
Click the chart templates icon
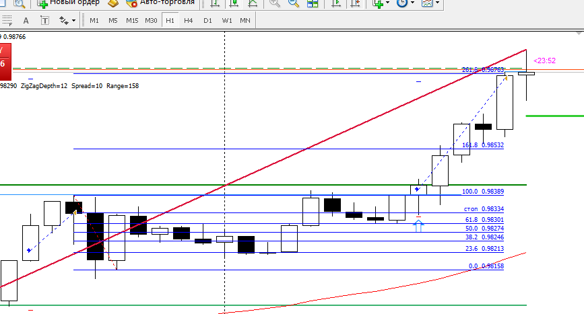click(427, 4)
